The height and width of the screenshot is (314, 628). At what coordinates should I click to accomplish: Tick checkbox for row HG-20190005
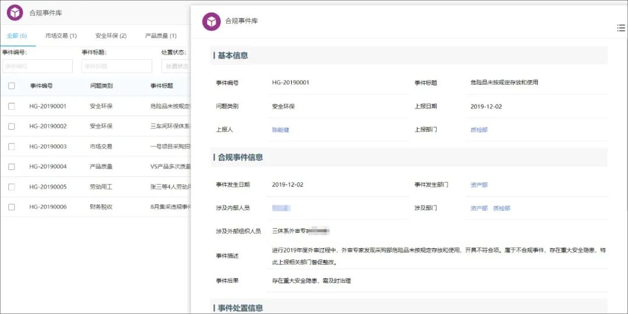click(x=12, y=187)
